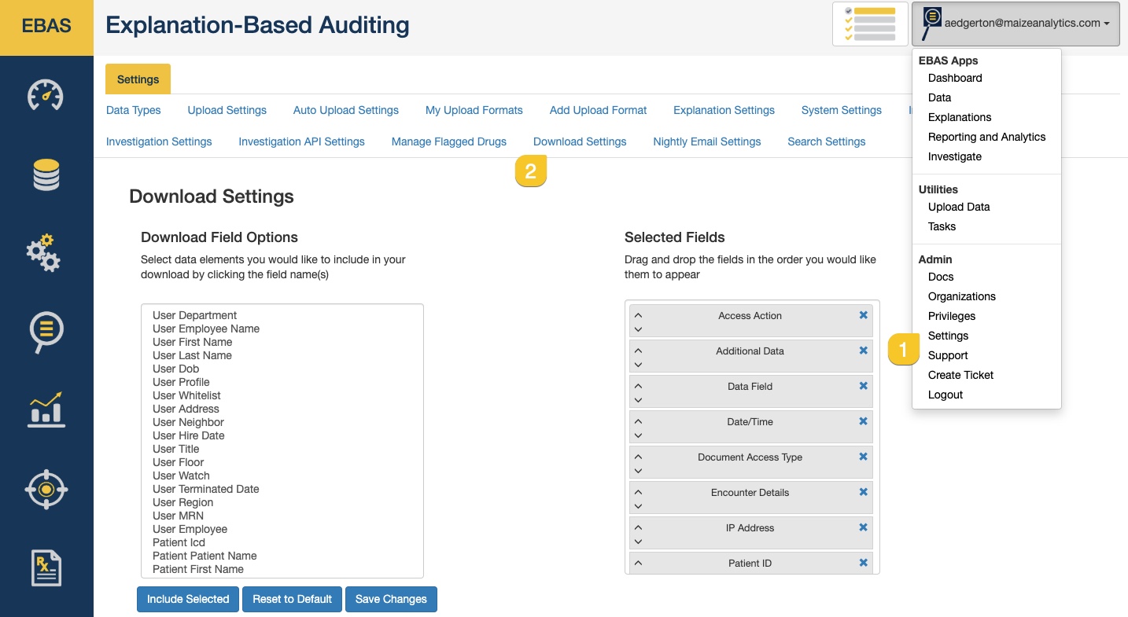Open the Nightly Email Settings tab
Image resolution: width=1128 pixels, height=617 pixels.
(x=706, y=141)
